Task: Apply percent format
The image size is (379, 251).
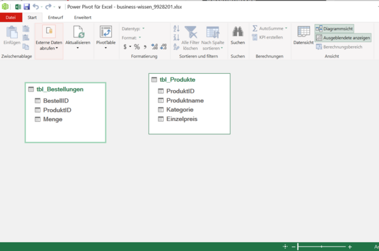Action: pyautogui.click(x=137, y=47)
